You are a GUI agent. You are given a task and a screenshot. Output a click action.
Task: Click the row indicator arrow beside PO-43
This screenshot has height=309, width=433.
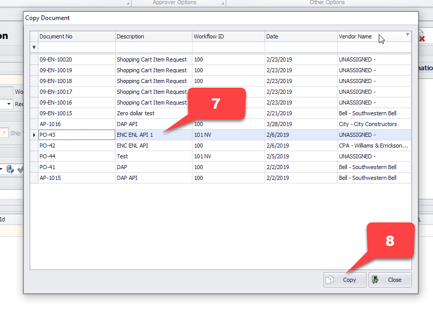point(34,135)
